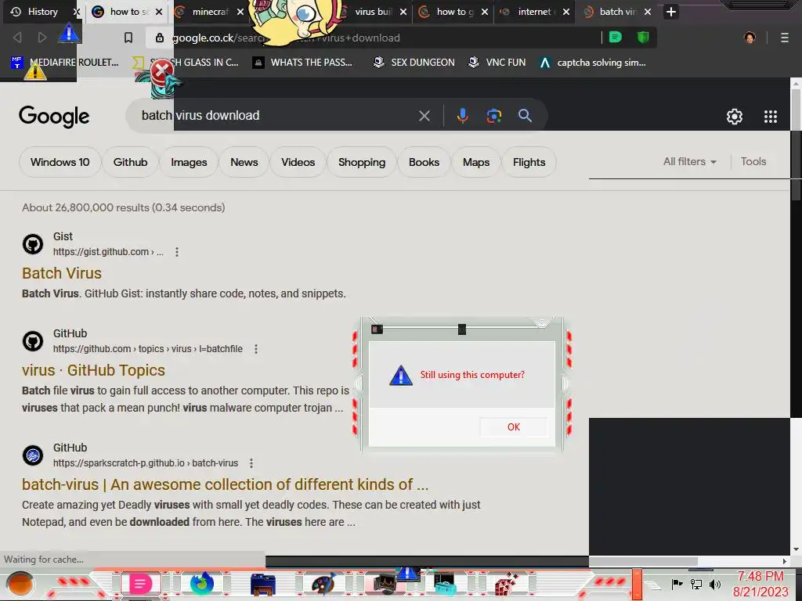The height and width of the screenshot is (601, 802).
Task: Open more options for sparkscratch-p result
Action: 251,463
